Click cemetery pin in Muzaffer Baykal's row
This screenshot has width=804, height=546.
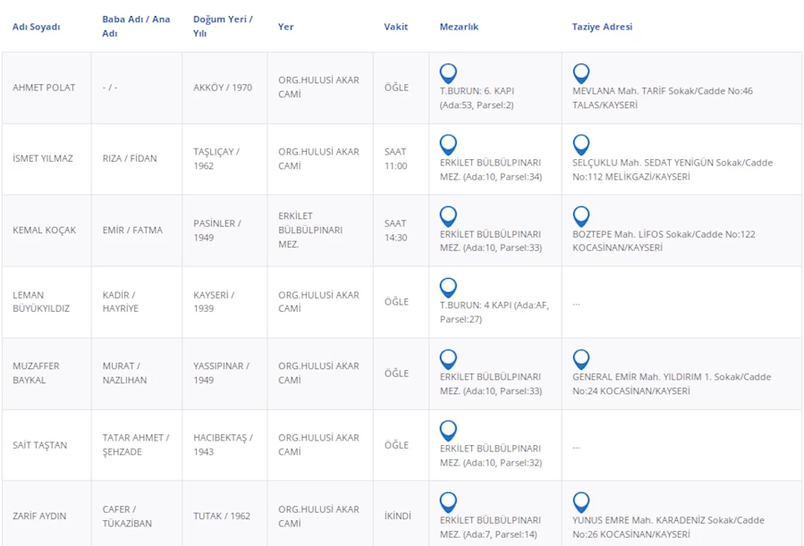point(448,359)
